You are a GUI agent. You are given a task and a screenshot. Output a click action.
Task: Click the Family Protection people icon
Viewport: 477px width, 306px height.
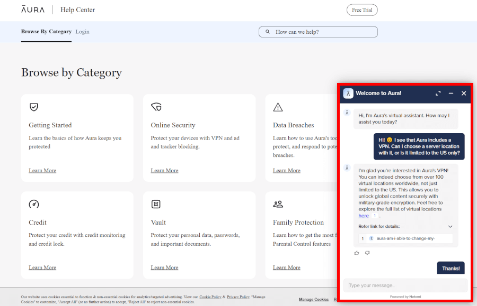(278, 204)
